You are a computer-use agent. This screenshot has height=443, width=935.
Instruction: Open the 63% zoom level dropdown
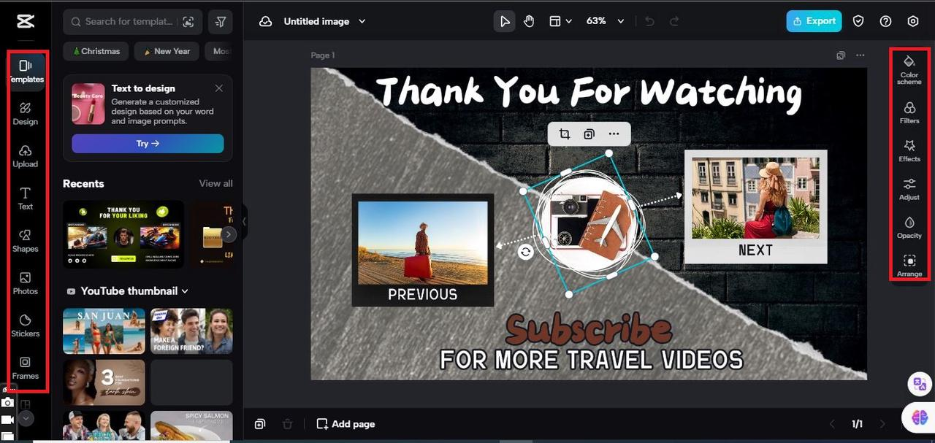tap(606, 21)
